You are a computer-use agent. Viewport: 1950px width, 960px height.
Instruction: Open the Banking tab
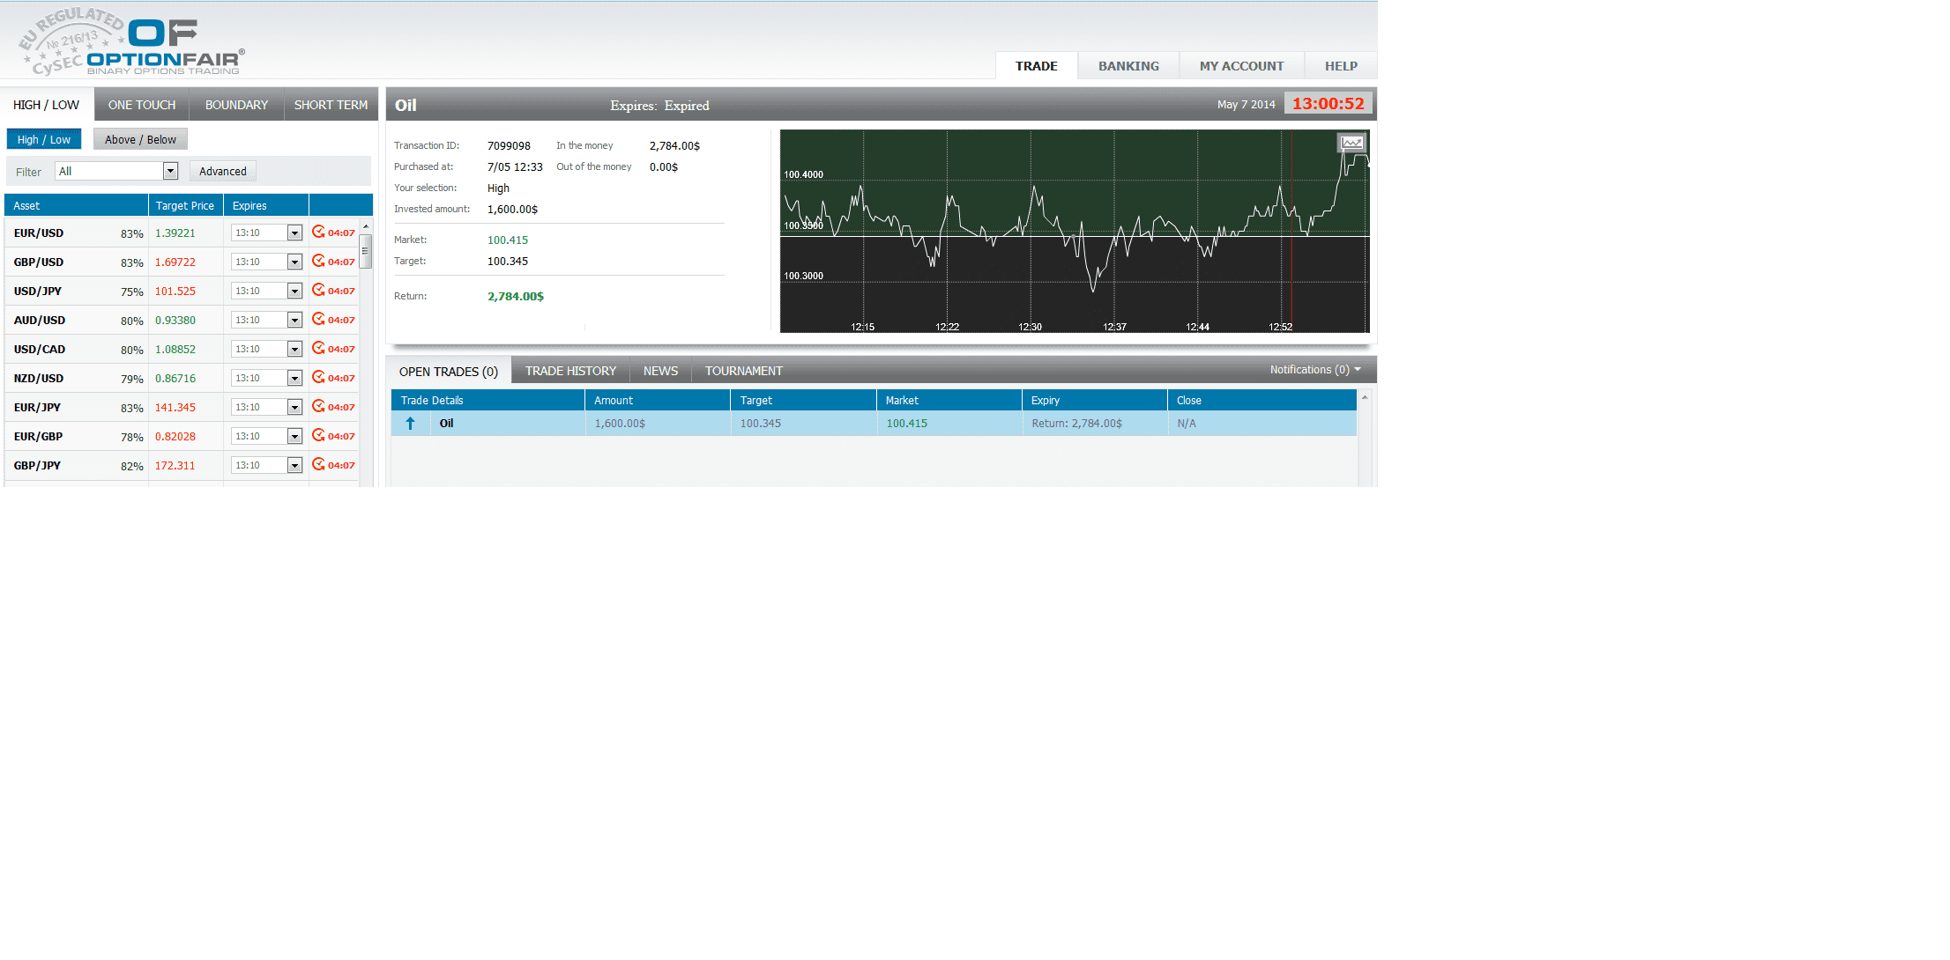(1128, 66)
